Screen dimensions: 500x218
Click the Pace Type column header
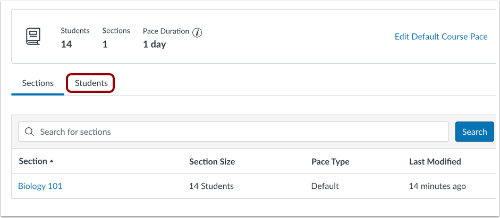(x=330, y=161)
